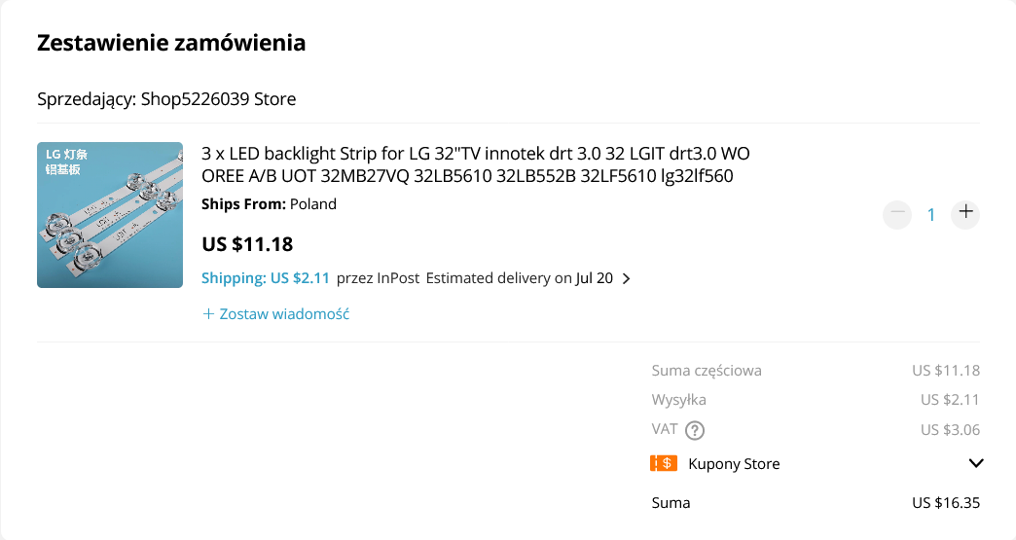Open the LED backlight Strip product title
1016x540 pixels.
(x=476, y=164)
